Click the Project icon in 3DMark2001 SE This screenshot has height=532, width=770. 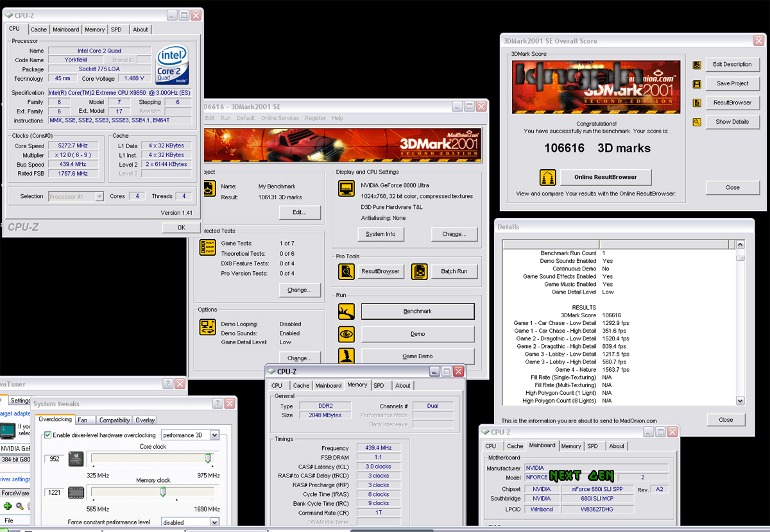(209, 188)
